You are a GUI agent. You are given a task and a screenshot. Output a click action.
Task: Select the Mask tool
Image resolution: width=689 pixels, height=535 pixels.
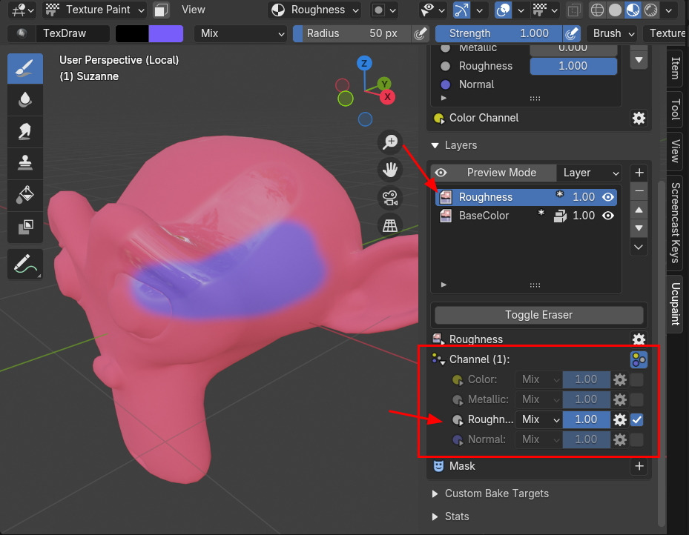pyautogui.click(x=25, y=227)
